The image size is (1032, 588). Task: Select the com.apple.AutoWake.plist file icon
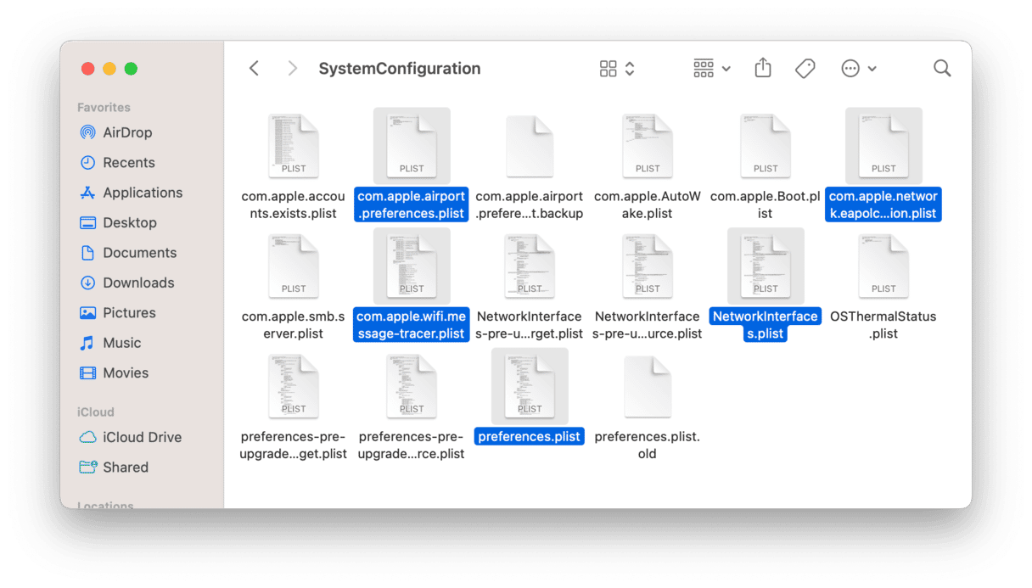point(648,146)
